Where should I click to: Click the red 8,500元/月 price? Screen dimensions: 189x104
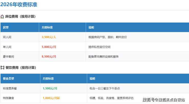(x=49, y=57)
